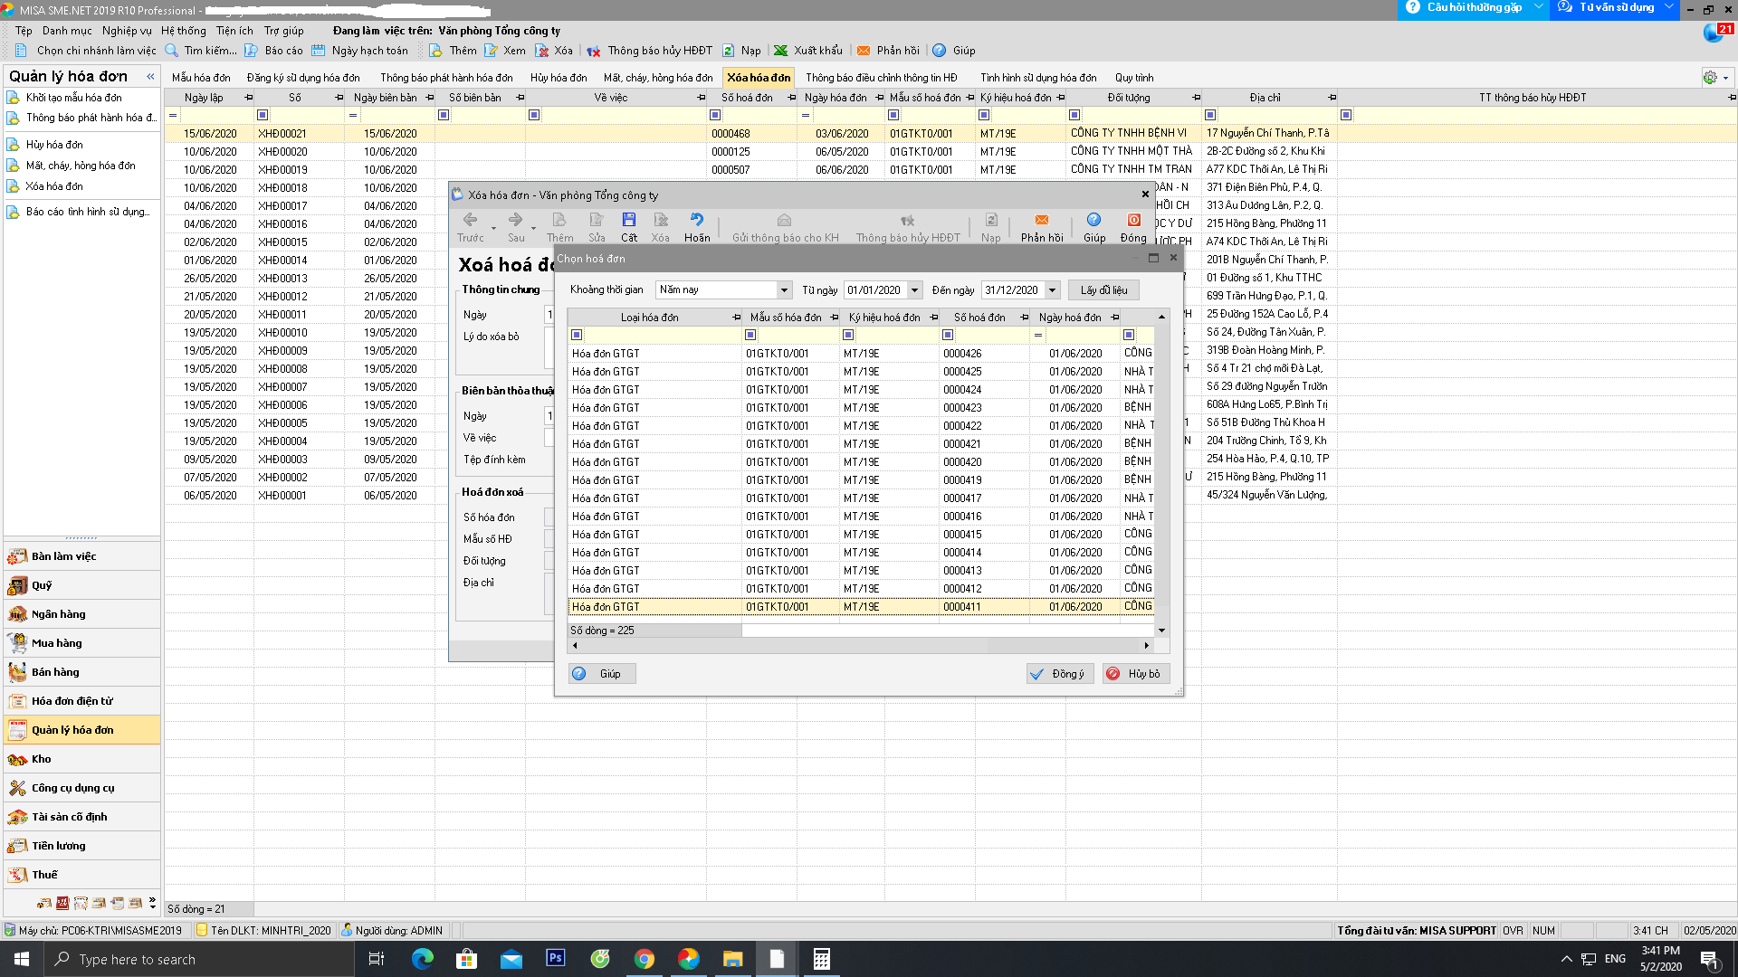Click the Hoãn undo icon
This screenshot has height=977, width=1738.
click(x=696, y=220)
